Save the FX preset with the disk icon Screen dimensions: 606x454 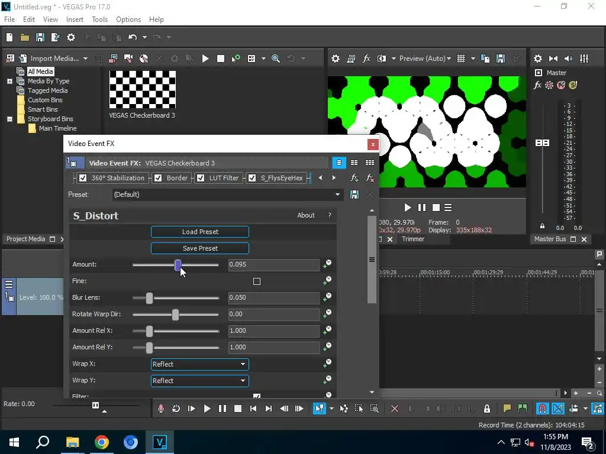pyautogui.click(x=354, y=194)
